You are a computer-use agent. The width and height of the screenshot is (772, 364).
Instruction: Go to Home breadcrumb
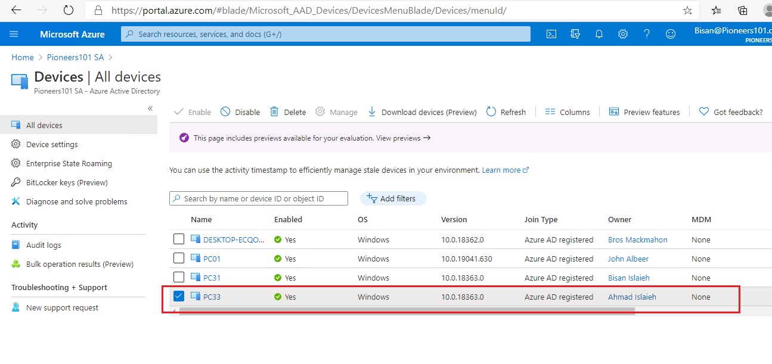pyautogui.click(x=23, y=57)
